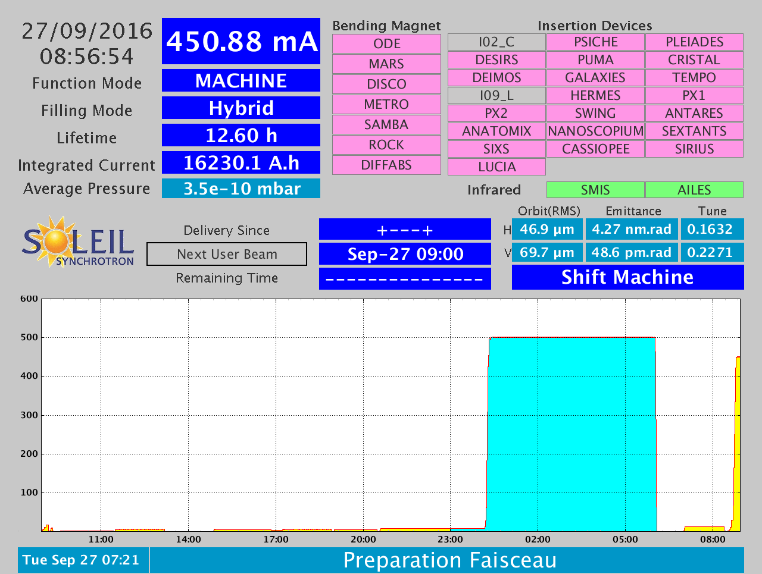Select the grey I09_L device box
This screenshot has height=574, width=762.
(496, 96)
